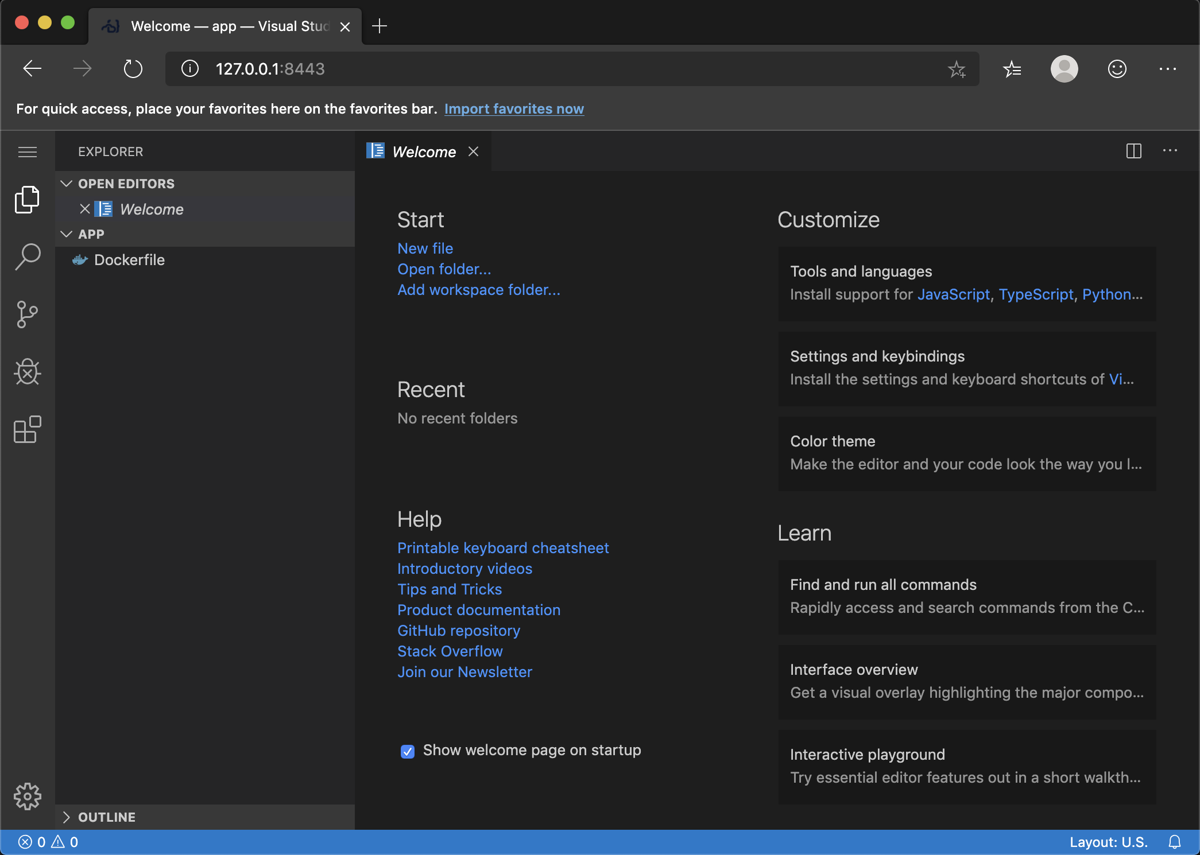Open the hamburger menu in the activity bar
This screenshot has height=855, width=1200.
(28, 152)
